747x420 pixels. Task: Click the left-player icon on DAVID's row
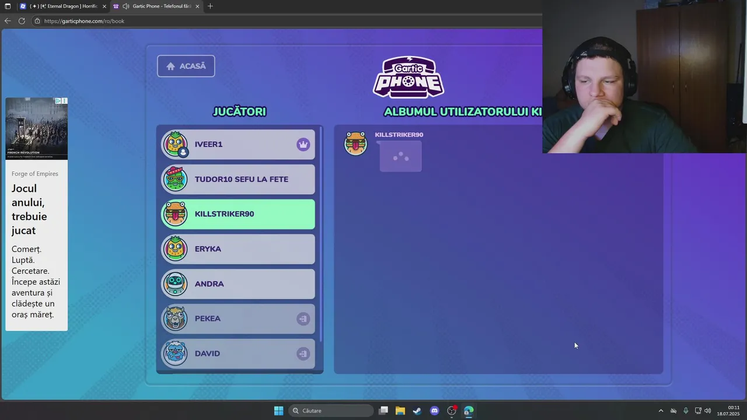pyautogui.click(x=303, y=353)
